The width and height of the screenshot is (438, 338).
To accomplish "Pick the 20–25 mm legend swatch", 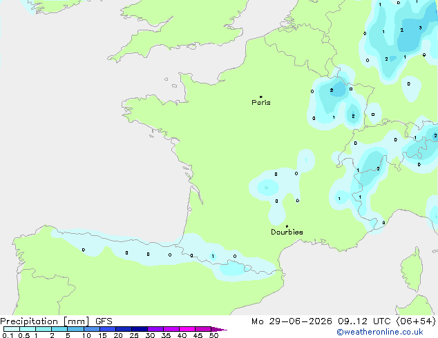I will (x=124, y=329).
